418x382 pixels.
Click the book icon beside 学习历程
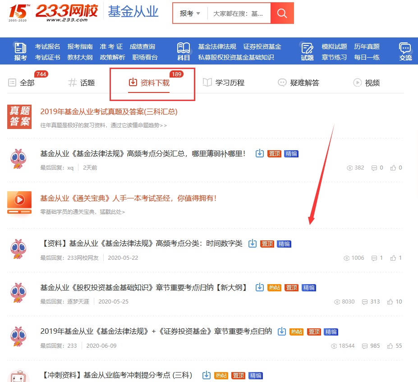tap(207, 83)
